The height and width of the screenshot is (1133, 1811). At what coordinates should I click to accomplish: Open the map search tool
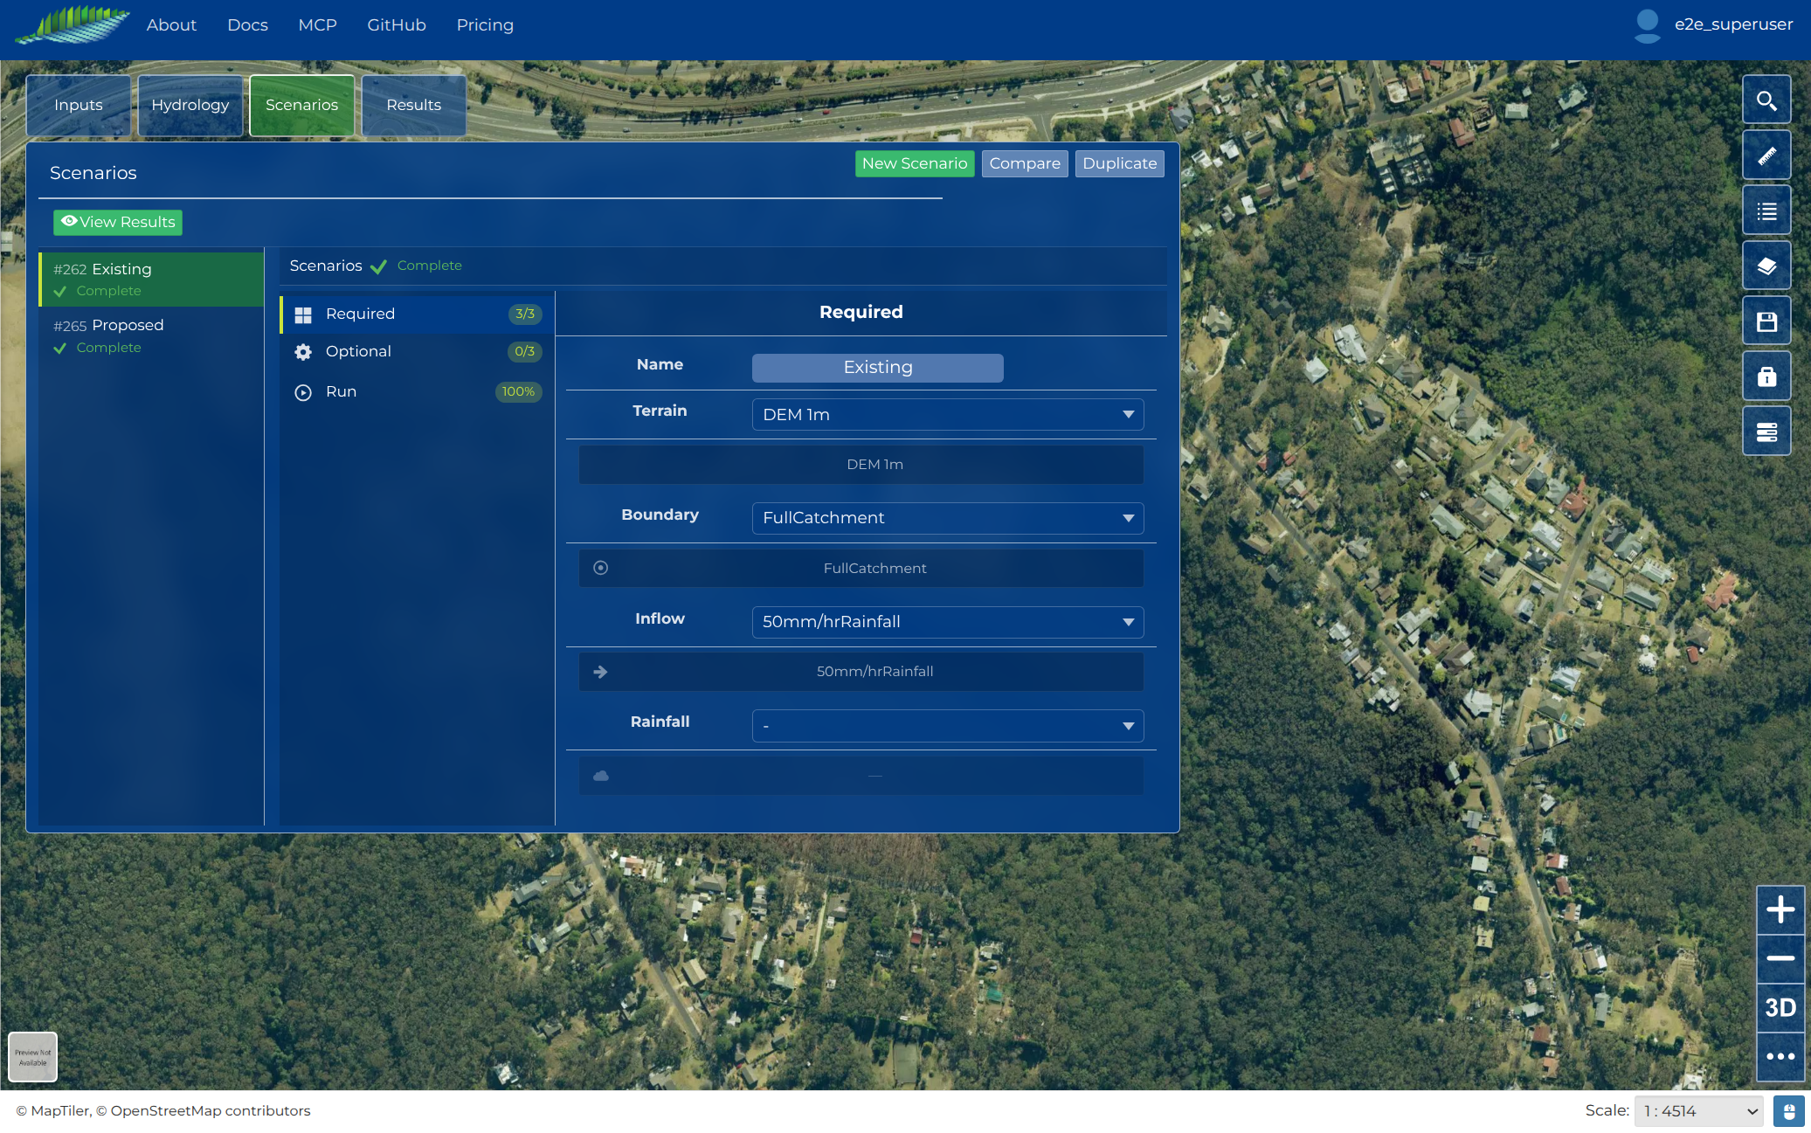(1766, 100)
